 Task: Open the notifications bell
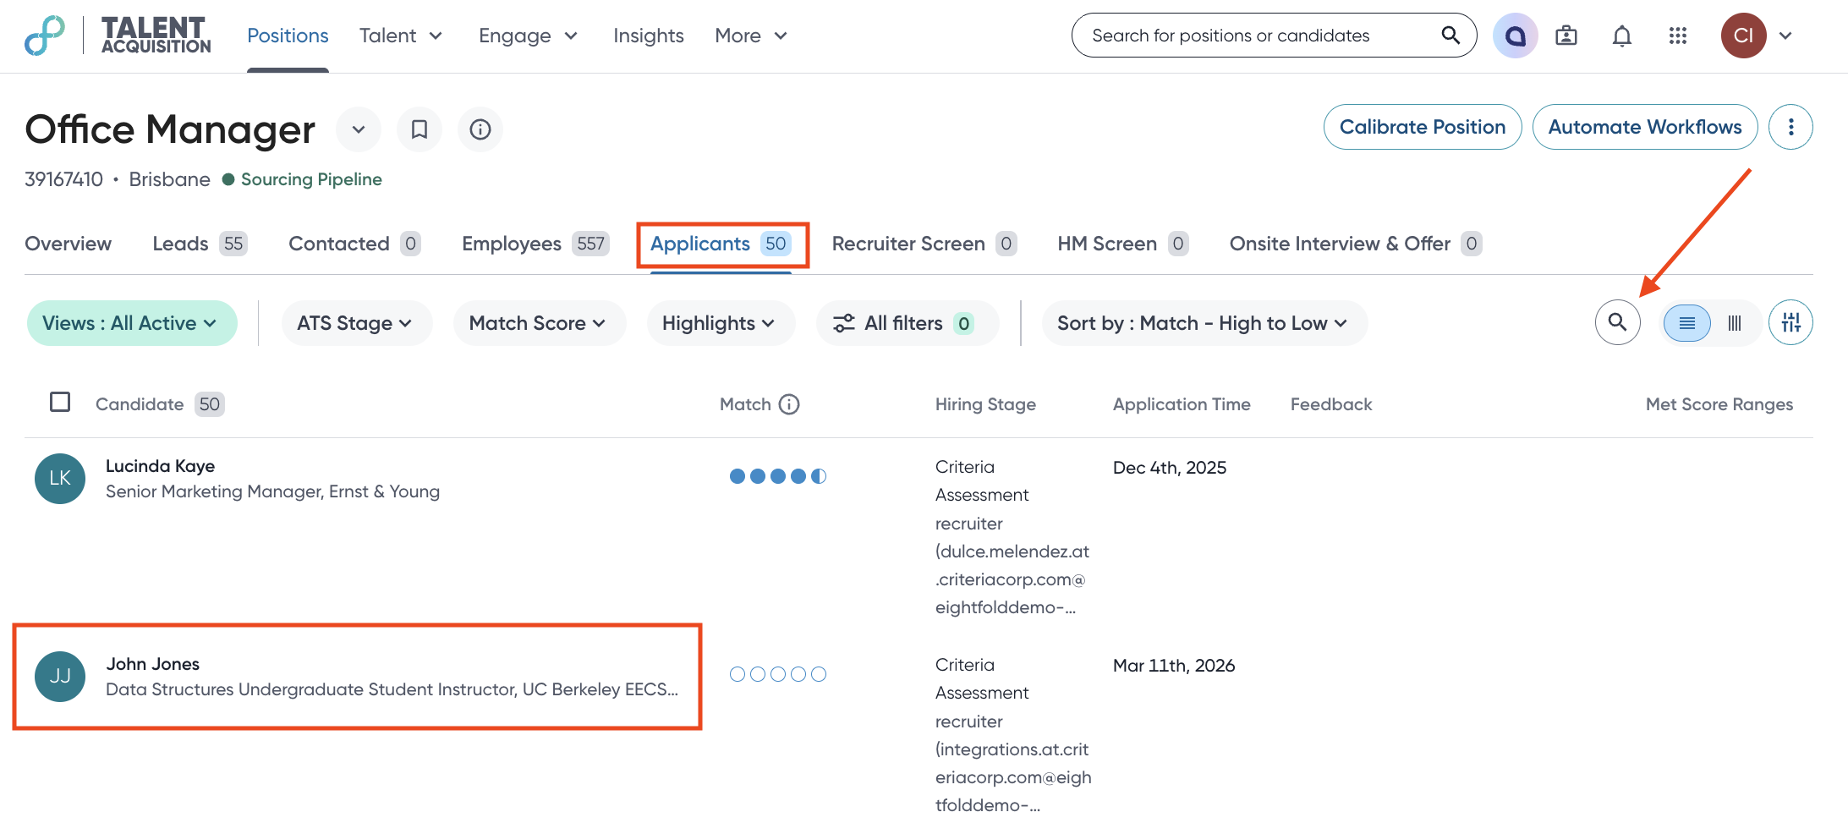(1621, 36)
